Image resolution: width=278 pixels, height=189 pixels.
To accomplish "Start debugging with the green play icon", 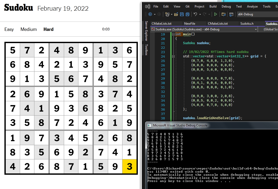I will click(x=215, y=14).
